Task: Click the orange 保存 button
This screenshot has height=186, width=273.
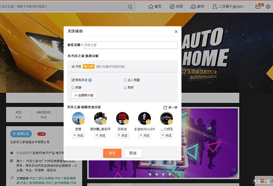Action: tap(112, 153)
